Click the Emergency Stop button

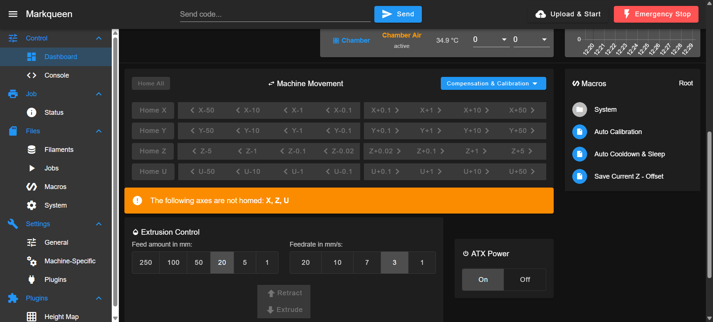[656, 14]
